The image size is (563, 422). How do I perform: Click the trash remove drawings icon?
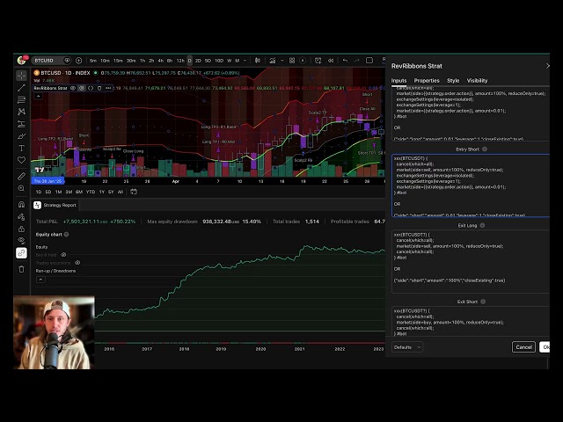22,269
